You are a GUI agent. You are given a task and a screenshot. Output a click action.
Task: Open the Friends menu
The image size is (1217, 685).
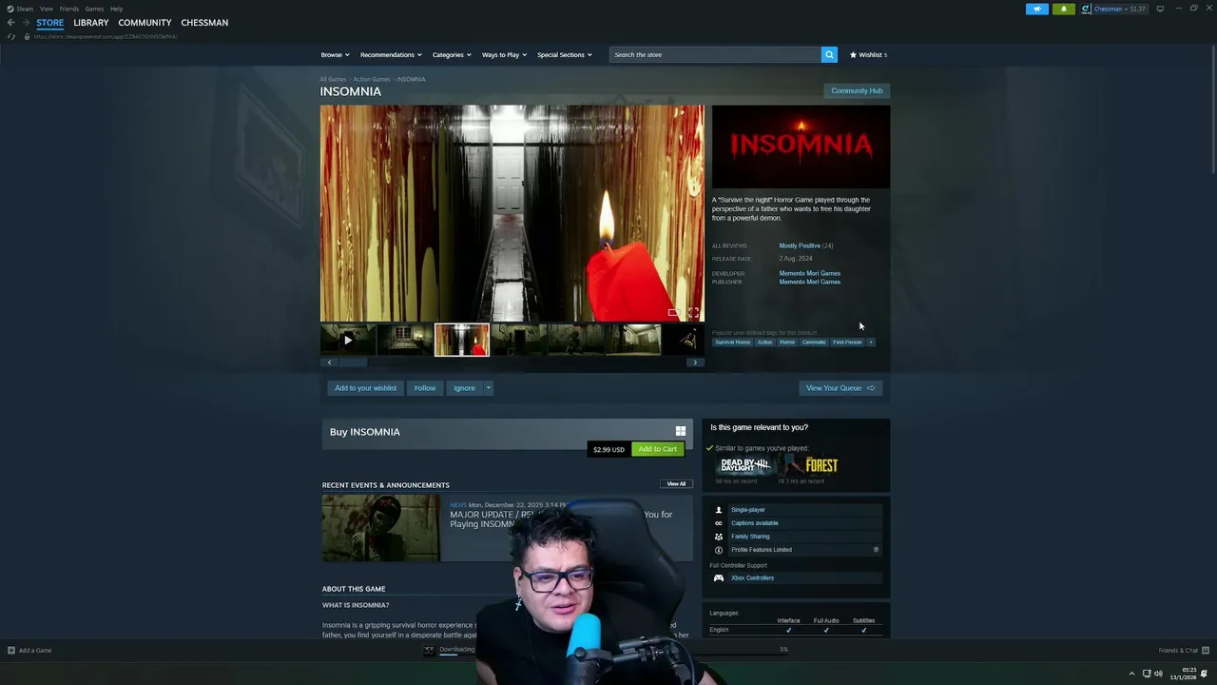tap(69, 9)
